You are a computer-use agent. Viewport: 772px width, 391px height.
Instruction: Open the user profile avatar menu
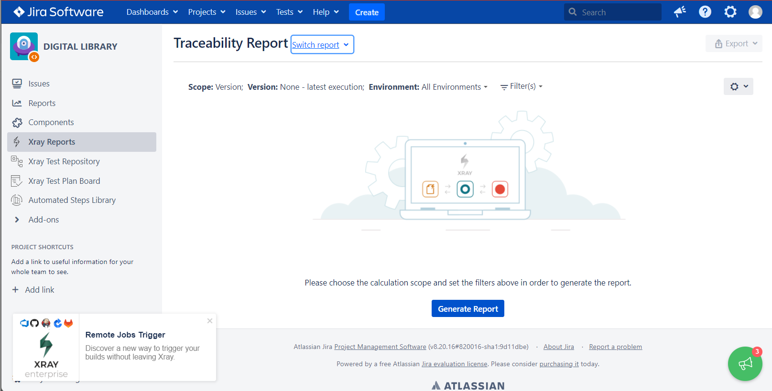755,12
